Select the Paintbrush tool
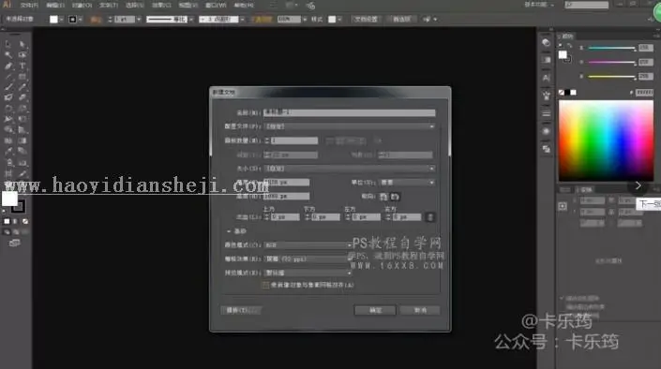Image resolution: width=661 pixels, height=369 pixels. click(x=8, y=87)
